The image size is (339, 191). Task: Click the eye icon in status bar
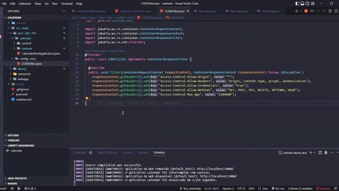12,189
